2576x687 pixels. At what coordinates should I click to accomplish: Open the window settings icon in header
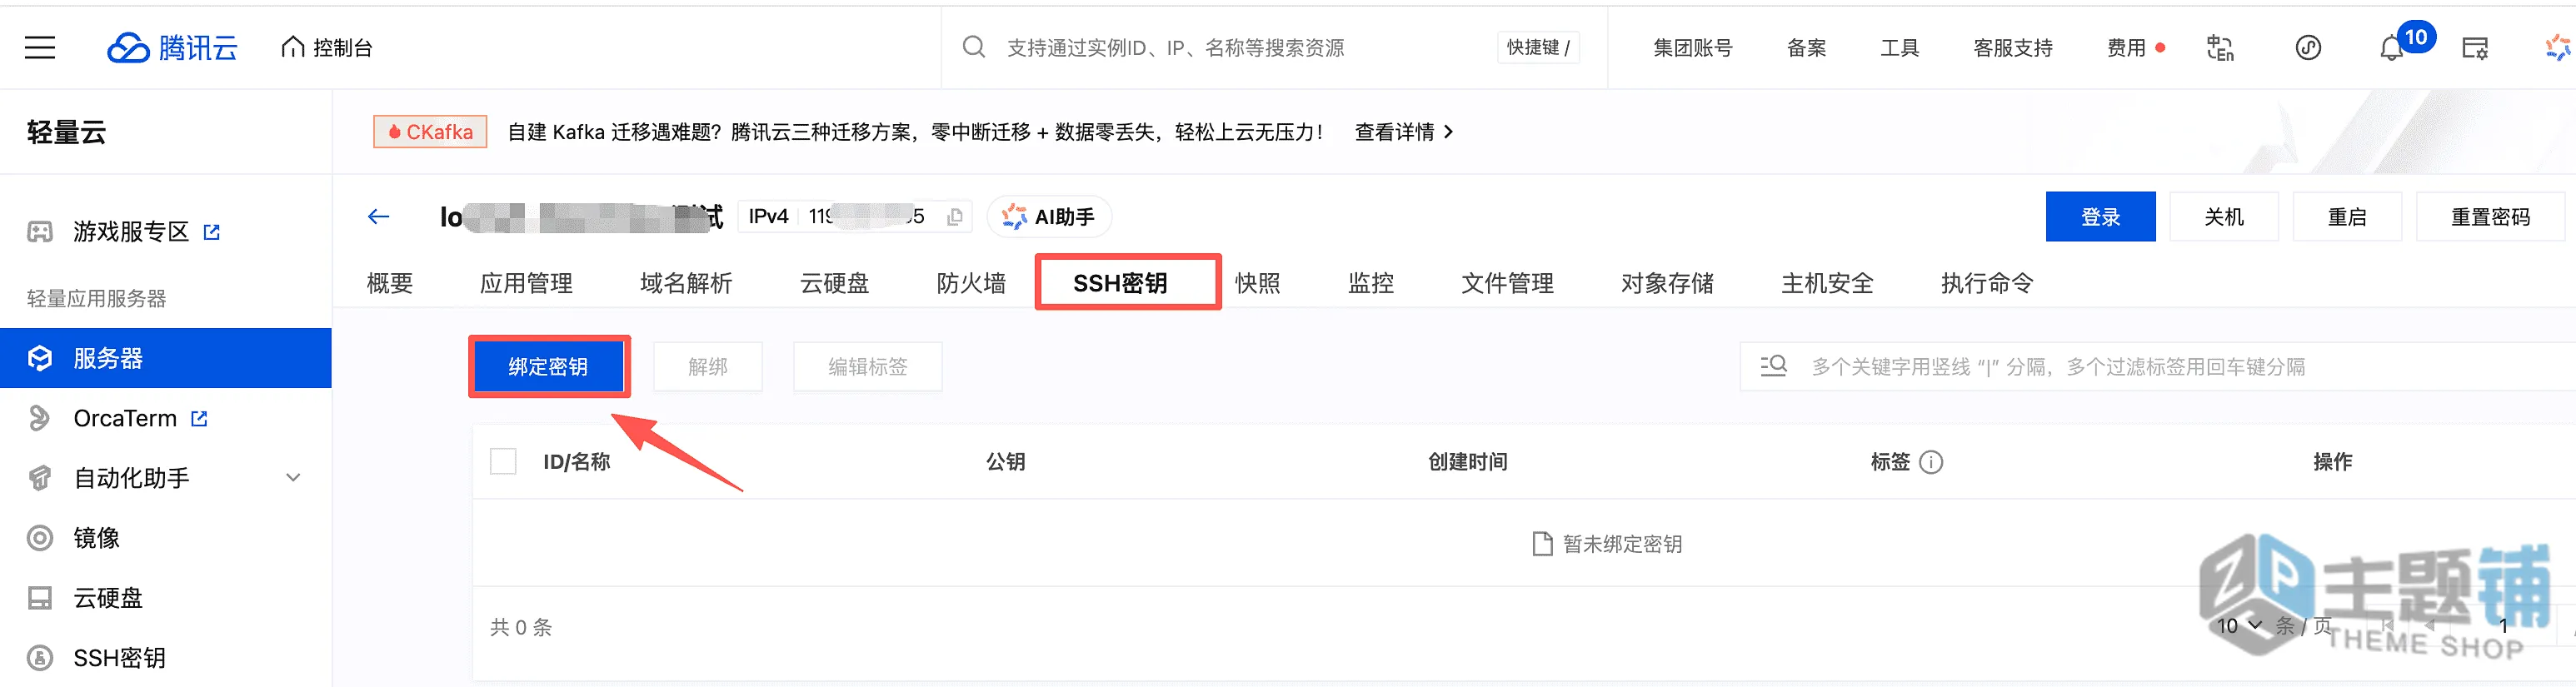tap(2475, 47)
